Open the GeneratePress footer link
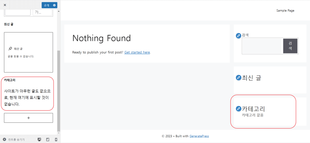The width and height of the screenshot is (310, 143). 199,136
